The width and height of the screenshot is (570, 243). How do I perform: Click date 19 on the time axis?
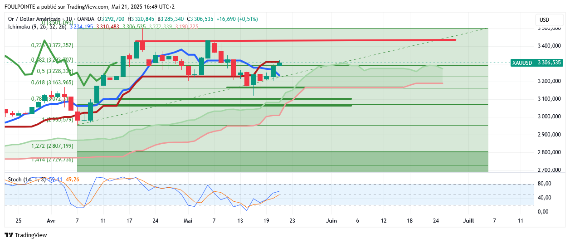266,221
